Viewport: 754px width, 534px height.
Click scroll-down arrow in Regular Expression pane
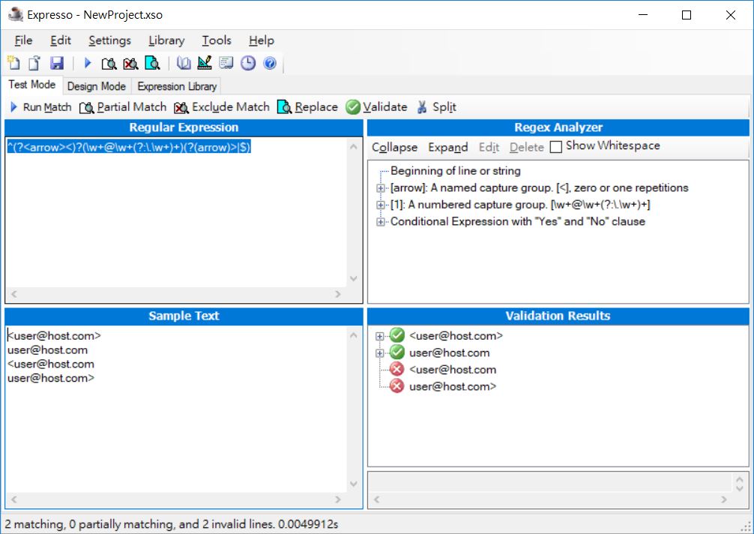(354, 278)
